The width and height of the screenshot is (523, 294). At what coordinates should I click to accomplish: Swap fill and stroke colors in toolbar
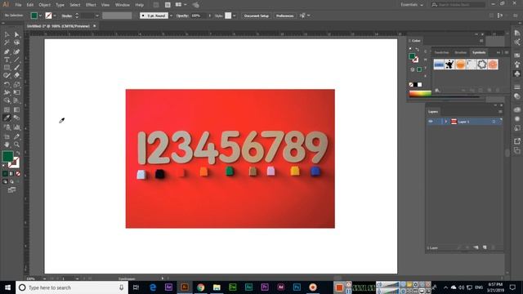(18, 153)
